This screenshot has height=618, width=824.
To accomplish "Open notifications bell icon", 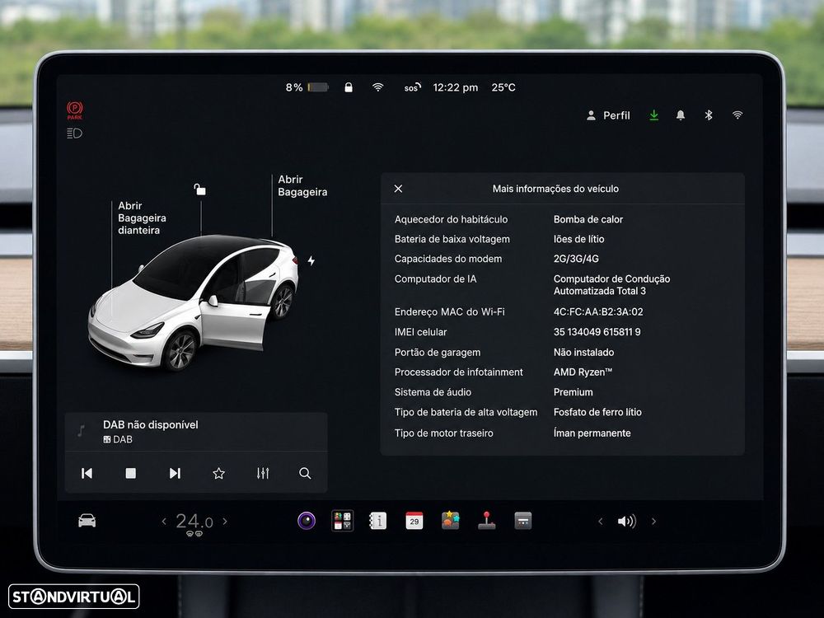I will (681, 115).
